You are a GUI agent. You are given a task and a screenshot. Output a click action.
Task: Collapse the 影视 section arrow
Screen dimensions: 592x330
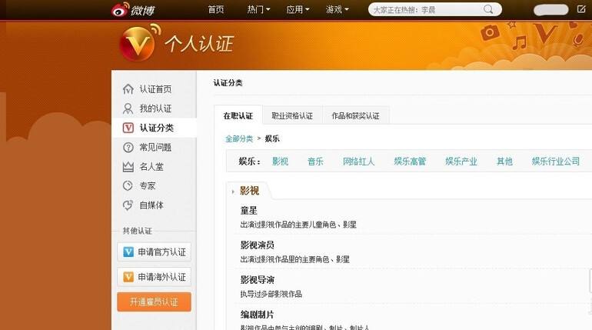point(232,192)
